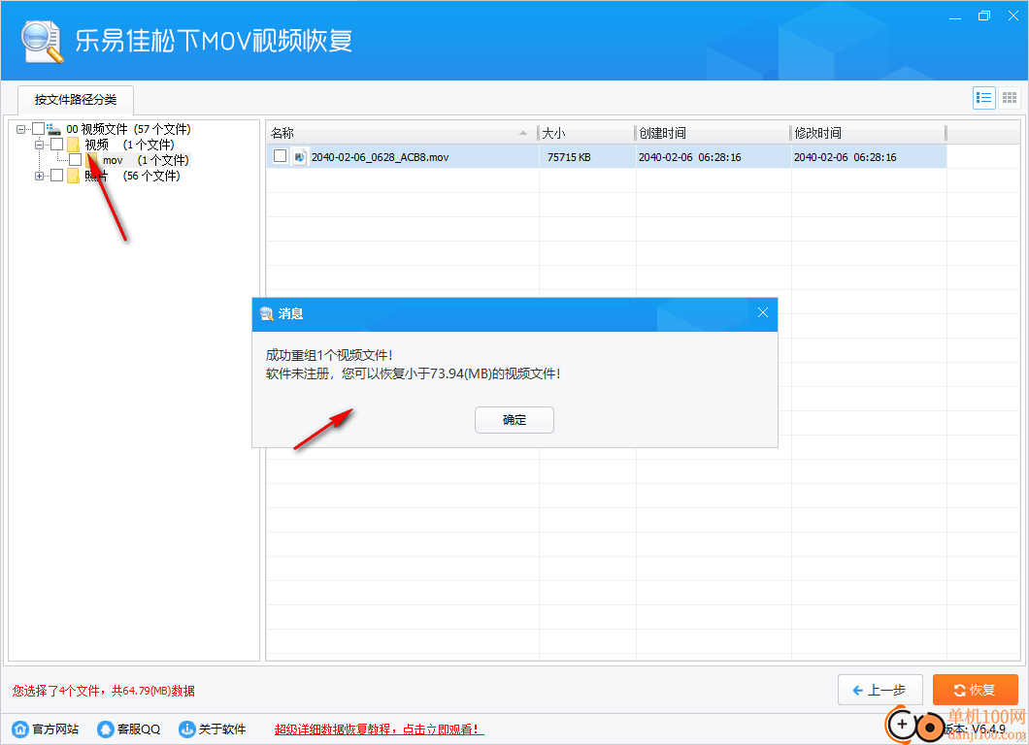The image size is (1029, 745).
Task: Select 00 视频文件 (57 个文件) tree item
Action: 128,129
